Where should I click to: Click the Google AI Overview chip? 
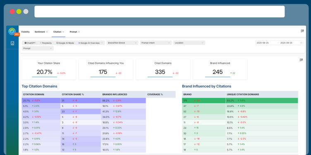point(89,43)
